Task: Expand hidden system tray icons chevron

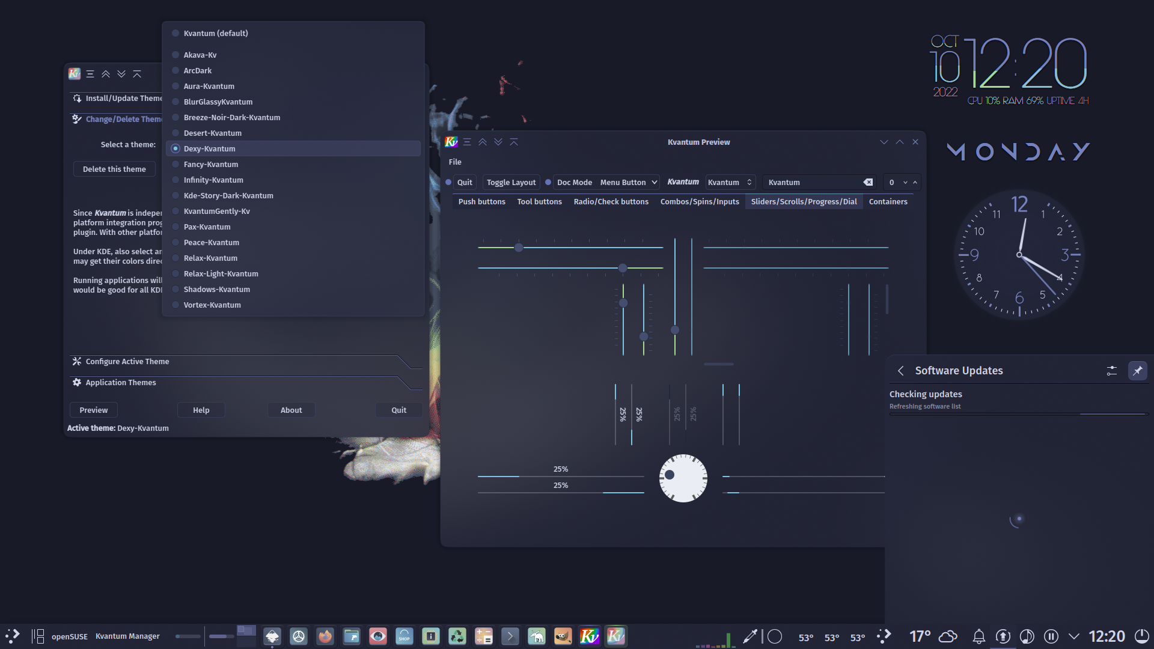Action: 1074,636
